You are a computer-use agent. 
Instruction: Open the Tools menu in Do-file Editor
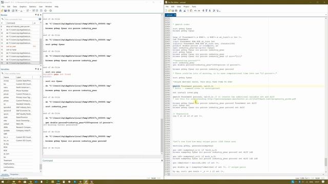tap(194, 7)
